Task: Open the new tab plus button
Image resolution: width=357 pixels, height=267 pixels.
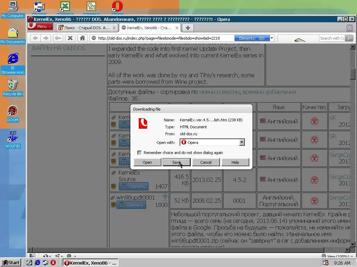Action: (188, 28)
